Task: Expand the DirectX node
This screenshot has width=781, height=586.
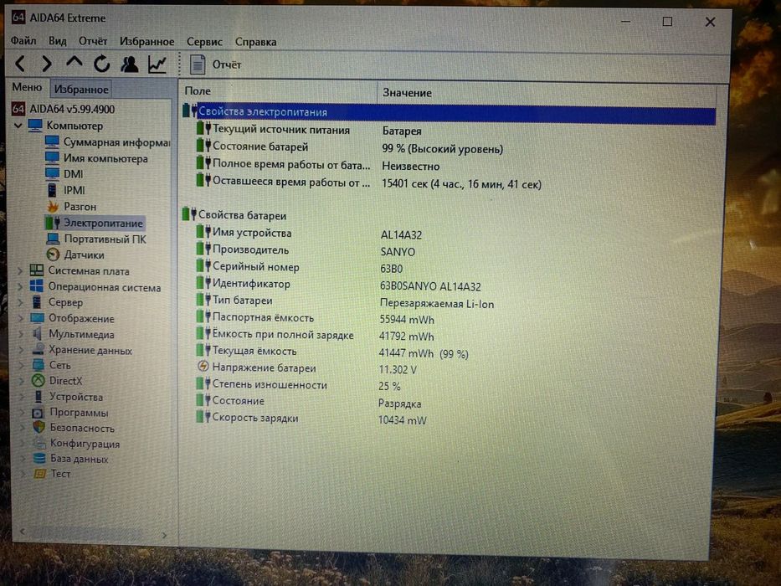Action: 22,381
